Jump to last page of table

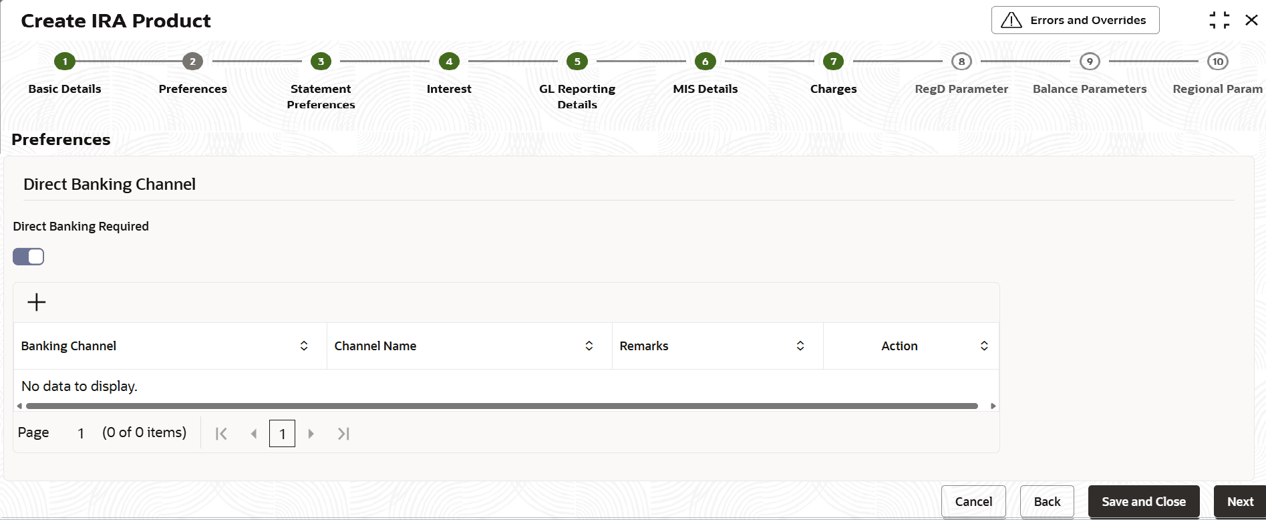click(343, 434)
